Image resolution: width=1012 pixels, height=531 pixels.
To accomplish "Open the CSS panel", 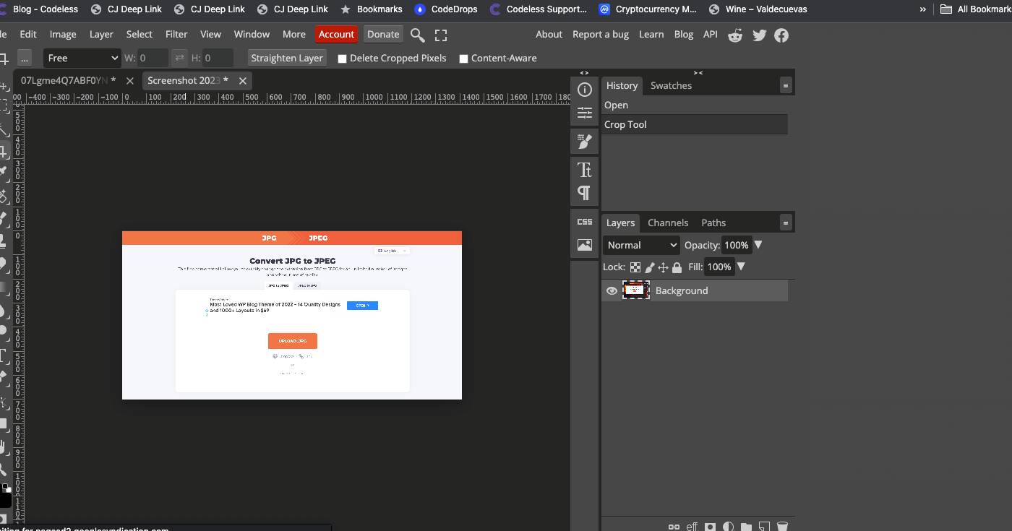I will pos(585,222).
